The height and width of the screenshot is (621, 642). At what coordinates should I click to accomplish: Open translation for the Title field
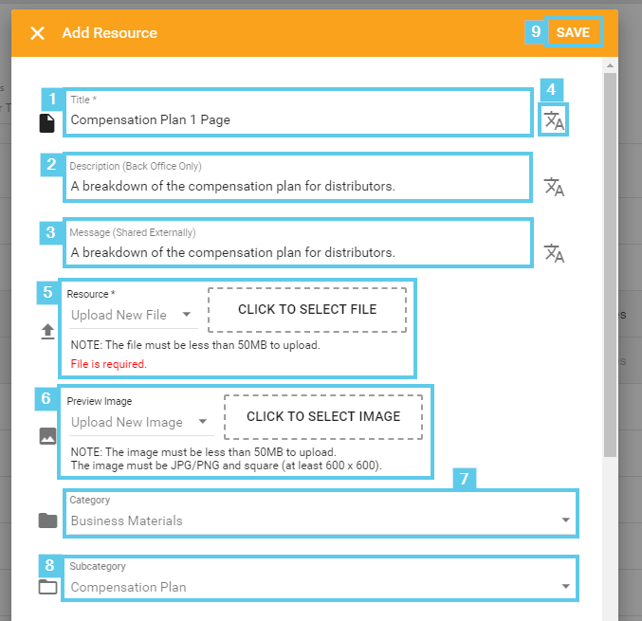[554, 120]
